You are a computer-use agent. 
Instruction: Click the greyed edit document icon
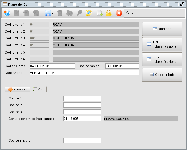click(16, 13)
